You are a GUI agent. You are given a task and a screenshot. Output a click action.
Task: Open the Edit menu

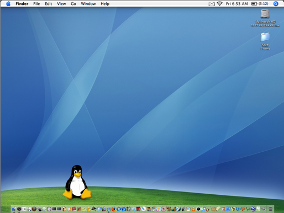(x=49, y=4)
